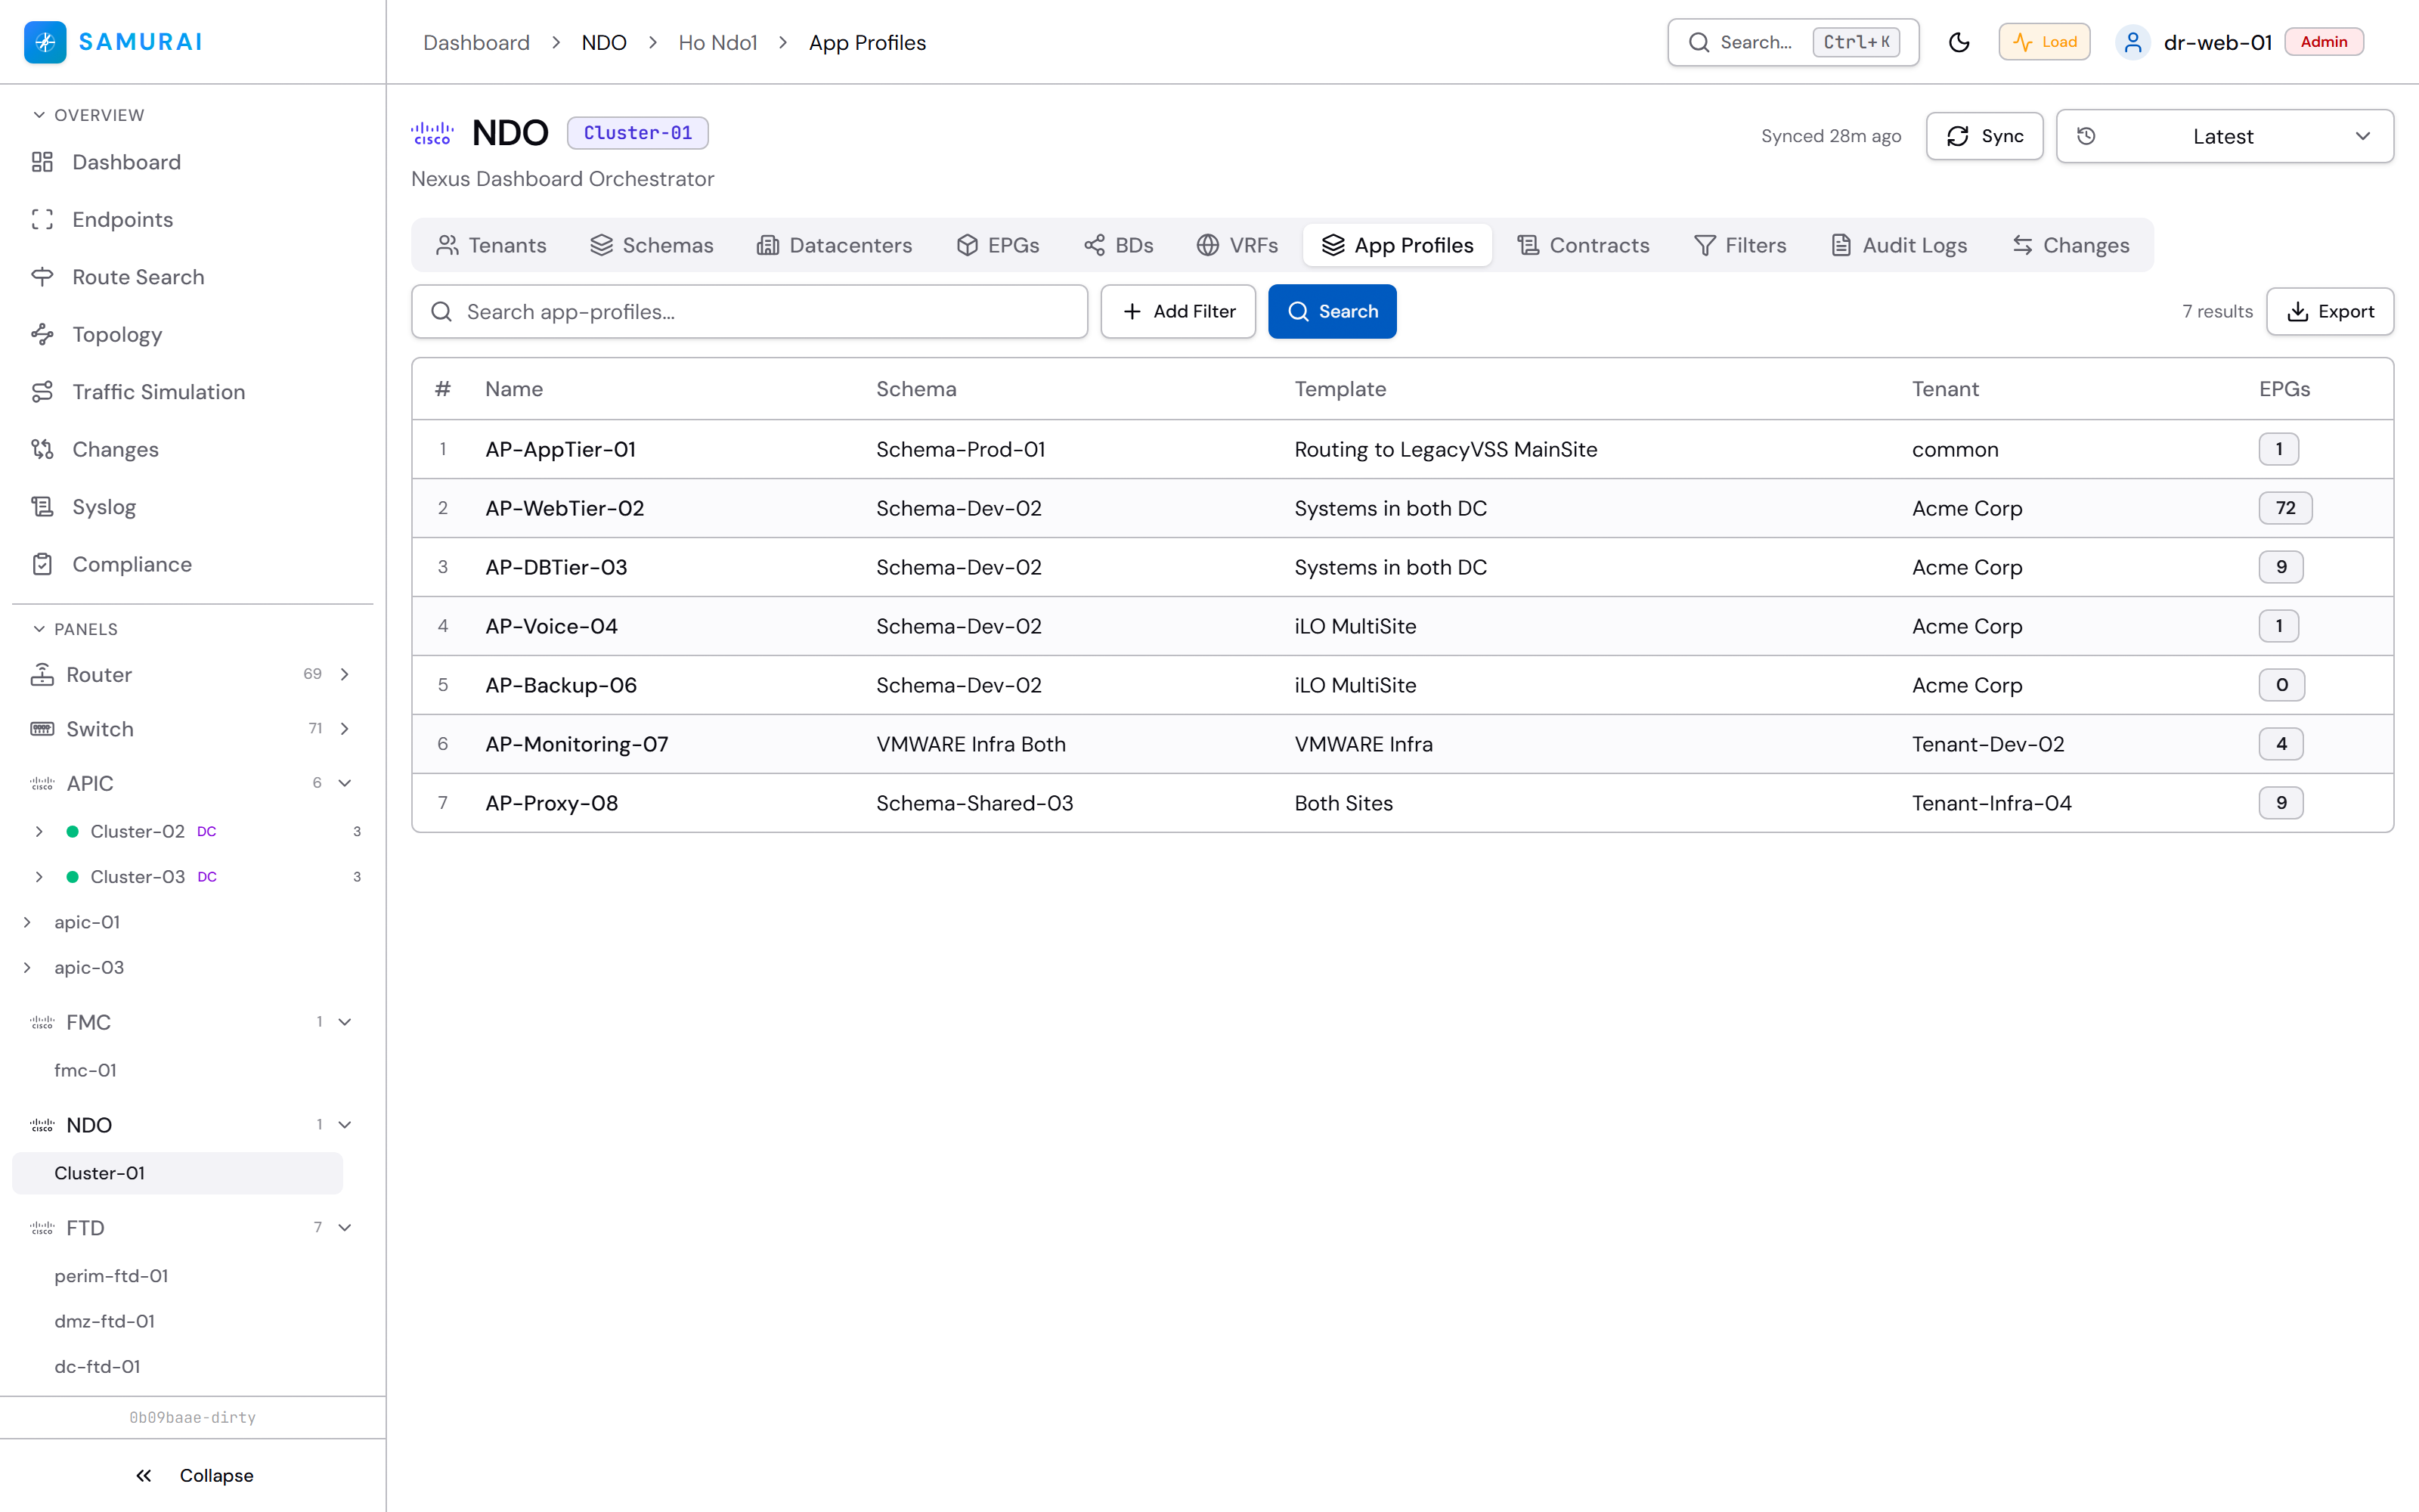Switch to the Filters tab
2419x1512 pixels.
pyautogui.click(x=1740, y=245)
